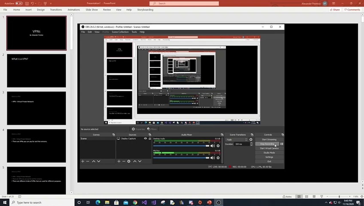Image resolution: width=364 pixels, height=206 pixels.
Task: Pause the recording in OBS Controls
Action: point(282,144)
